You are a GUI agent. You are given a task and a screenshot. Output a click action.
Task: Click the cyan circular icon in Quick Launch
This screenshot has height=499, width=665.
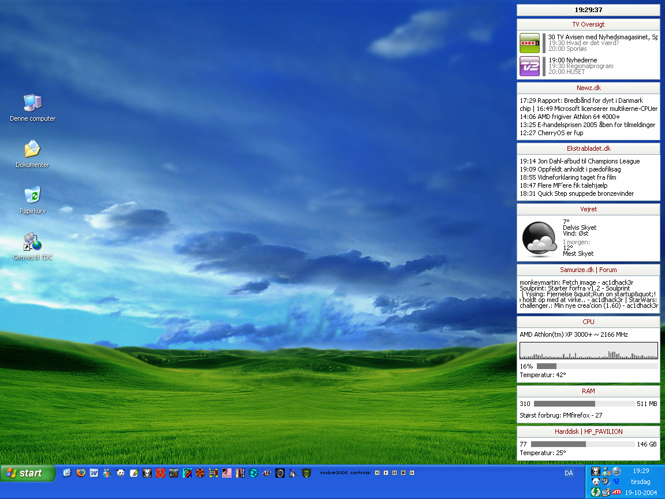[x=253, y=472]
